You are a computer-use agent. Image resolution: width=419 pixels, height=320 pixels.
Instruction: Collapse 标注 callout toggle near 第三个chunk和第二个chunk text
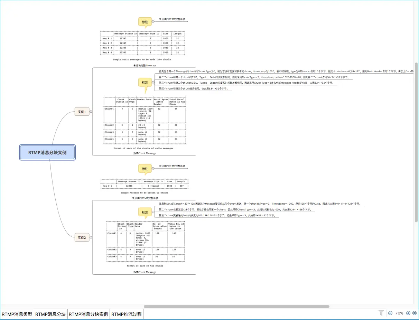coord(153,83)
